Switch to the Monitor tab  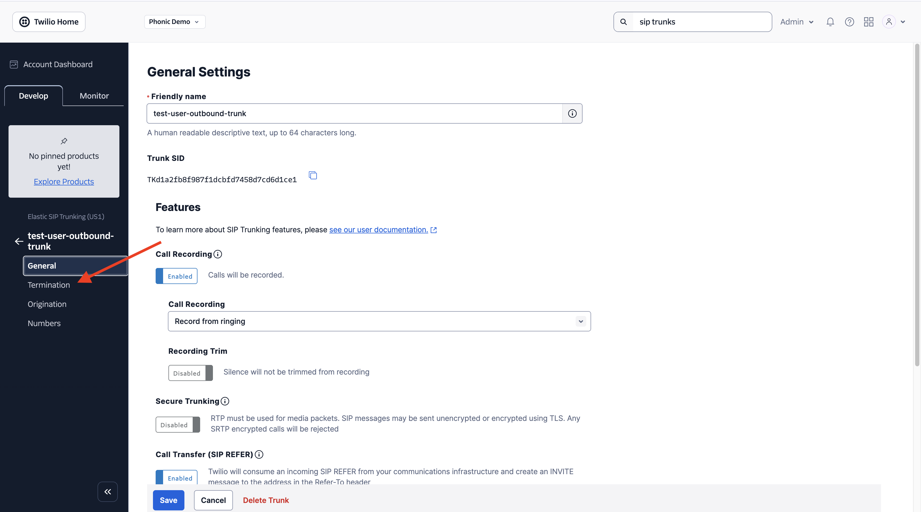click(x=94, y=96)
